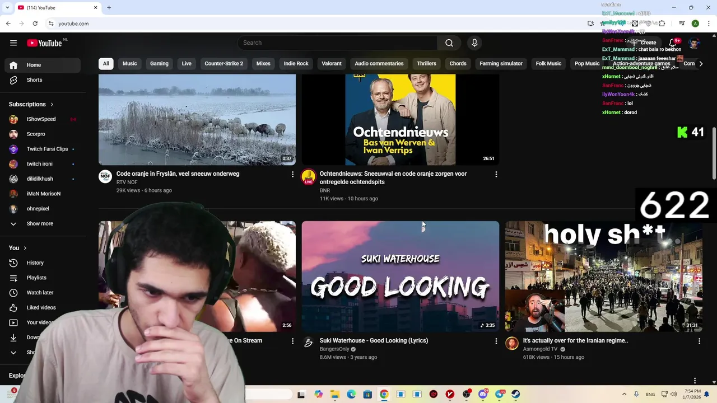
Task: Open a new browser tab
Action: point(109,7)
